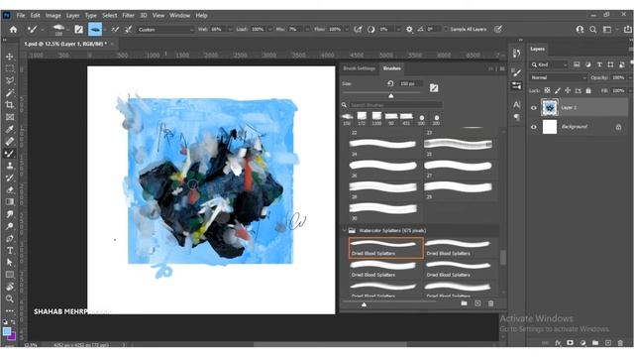This screenshot has height=357, width=634.
Task: Toggle load brush after each stroke
Action: tap(115, 29)
